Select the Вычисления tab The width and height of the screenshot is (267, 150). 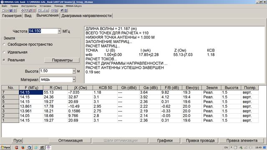[x=47, y=15]
